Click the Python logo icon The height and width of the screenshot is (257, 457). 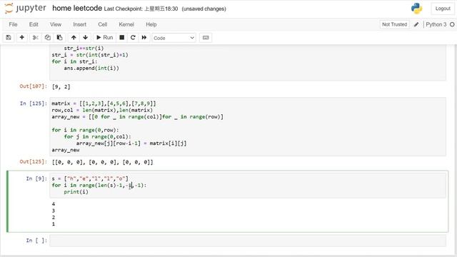pos(417,9)
